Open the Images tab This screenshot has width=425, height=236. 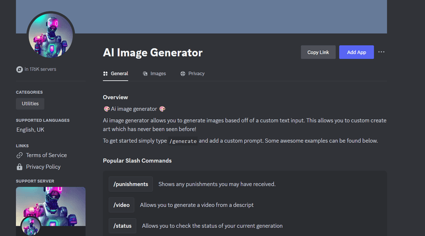pos(154,74)
